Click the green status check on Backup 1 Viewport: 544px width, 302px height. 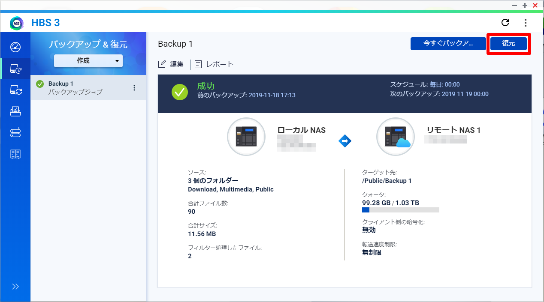tap(40, 84)
